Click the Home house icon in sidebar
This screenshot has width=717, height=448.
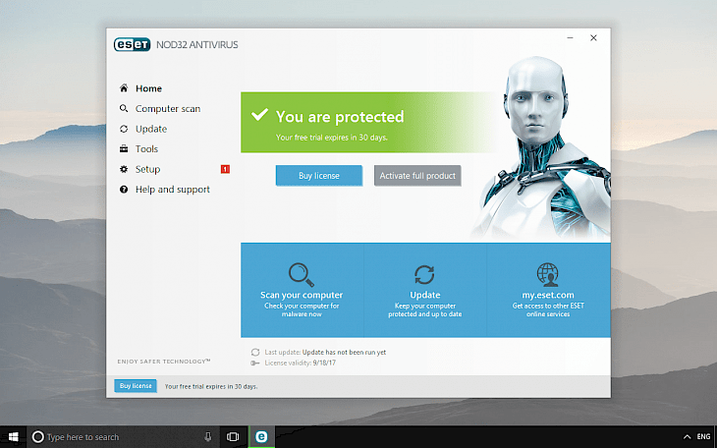(124, 87)
